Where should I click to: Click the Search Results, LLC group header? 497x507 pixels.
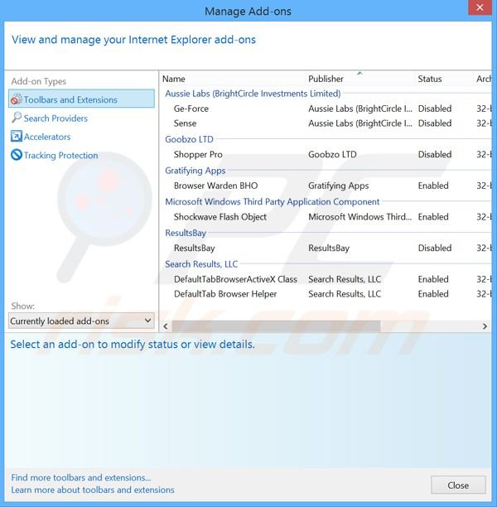tap(201, 264)
